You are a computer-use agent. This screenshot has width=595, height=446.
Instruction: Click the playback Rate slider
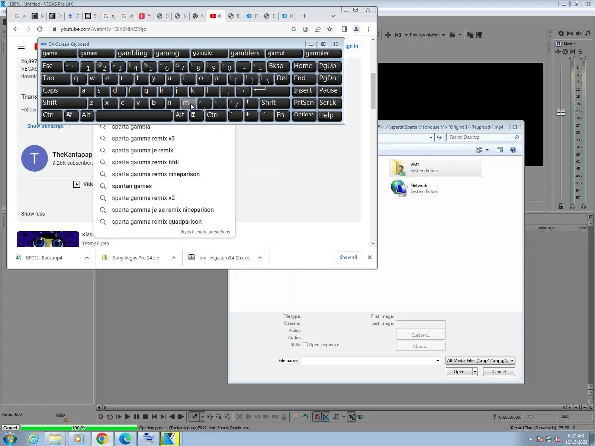(60, 415)
